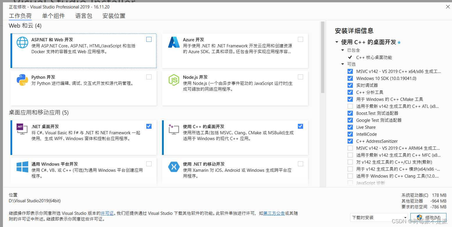The image size is (452, 227).
Task: Uncheck the C++ 分析工具 component
Action: (350, 92)
